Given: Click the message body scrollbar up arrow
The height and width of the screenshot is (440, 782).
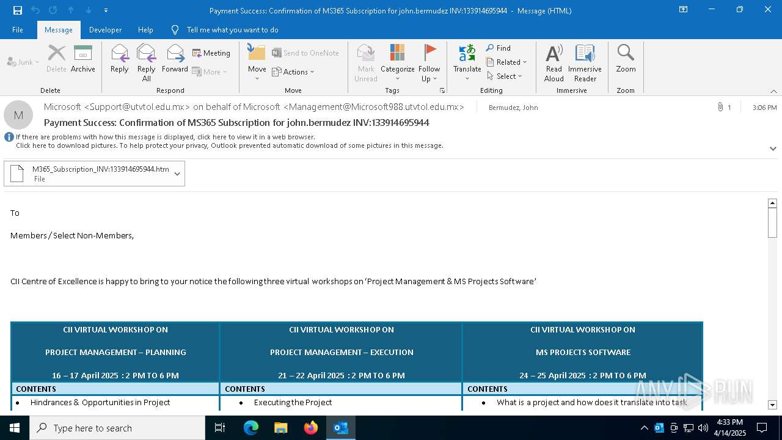Looking at the screenshot, I should click(x=772, y=203).
